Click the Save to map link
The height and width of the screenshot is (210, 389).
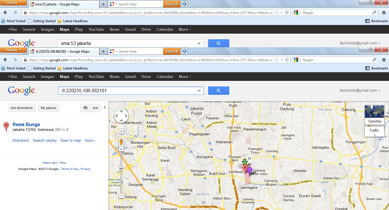pyautogui.click(x=71, y=141)
